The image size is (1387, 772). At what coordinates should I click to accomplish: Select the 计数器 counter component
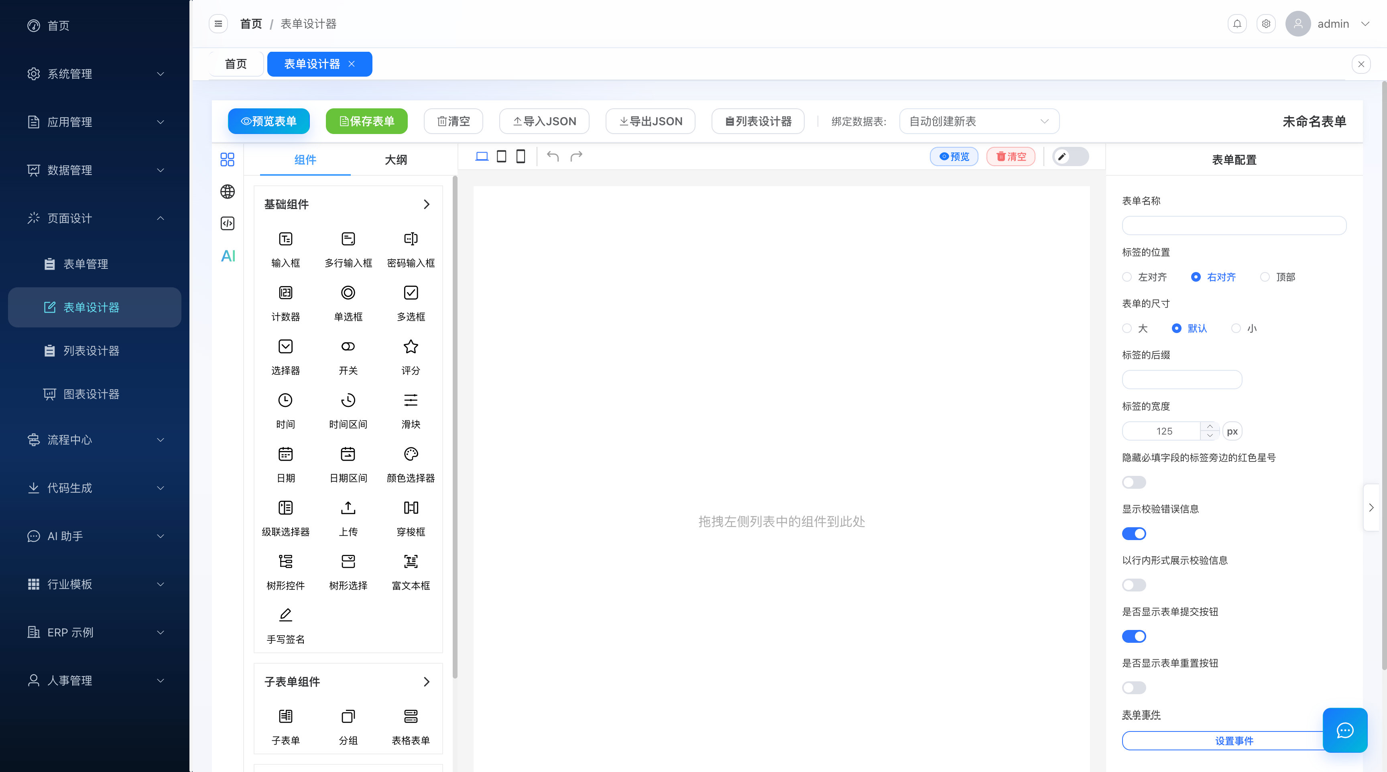[285, 303]
